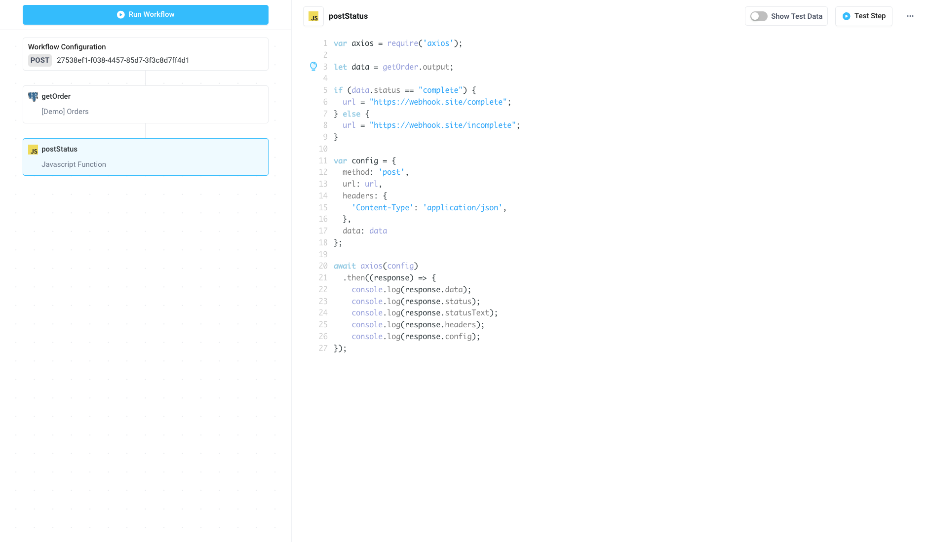Image resolution: width=931 pixels, height=542 pixels.
Task: Click the play icon inside Test Step button
Action: (846, 16)
